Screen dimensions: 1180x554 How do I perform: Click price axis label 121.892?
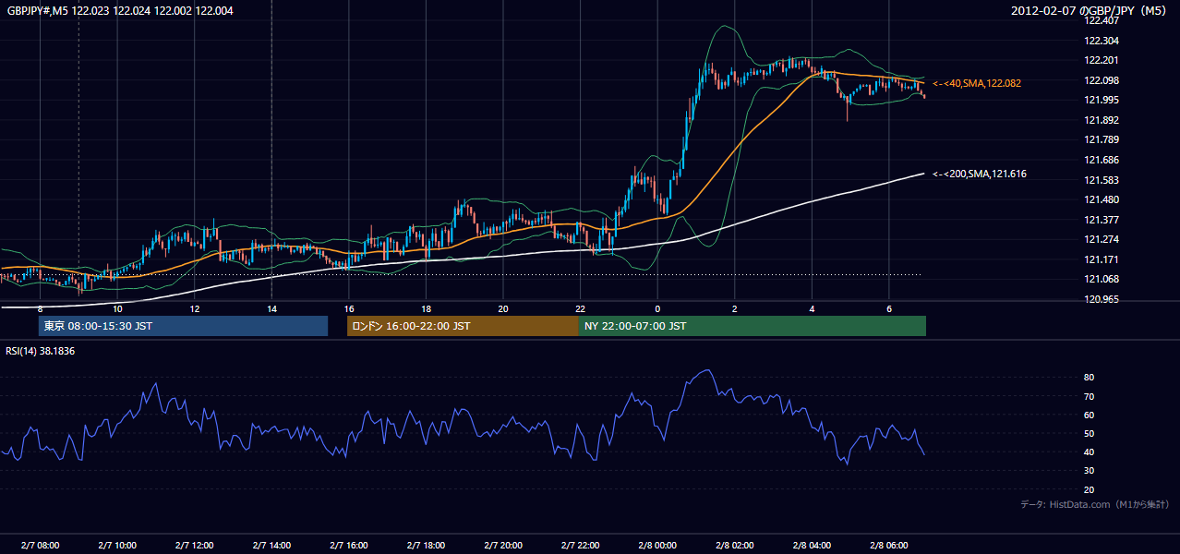click(x=1102, y=120)
